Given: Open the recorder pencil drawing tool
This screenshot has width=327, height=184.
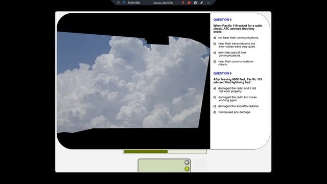Looking at the screenshot, I should click(x=202, y=3).
